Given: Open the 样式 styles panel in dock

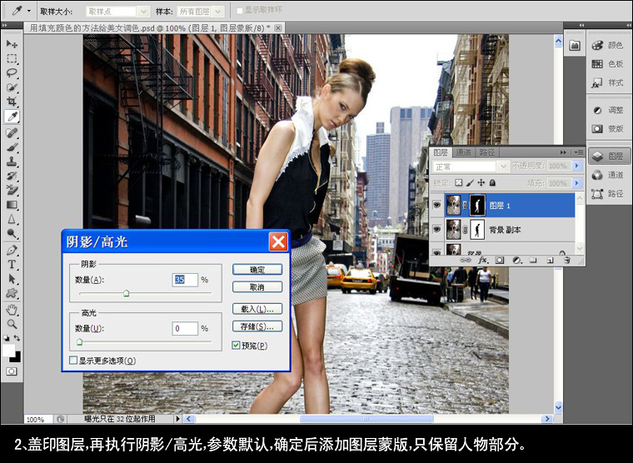Looking at the screenshot, I should (608, 82).
